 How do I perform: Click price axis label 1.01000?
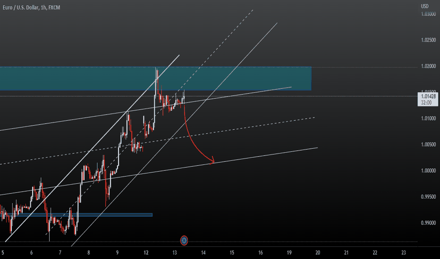[429, 119]
